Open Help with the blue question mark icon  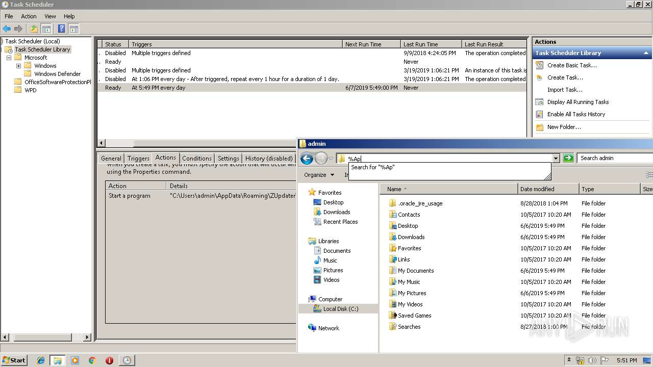tap(62, 29)
